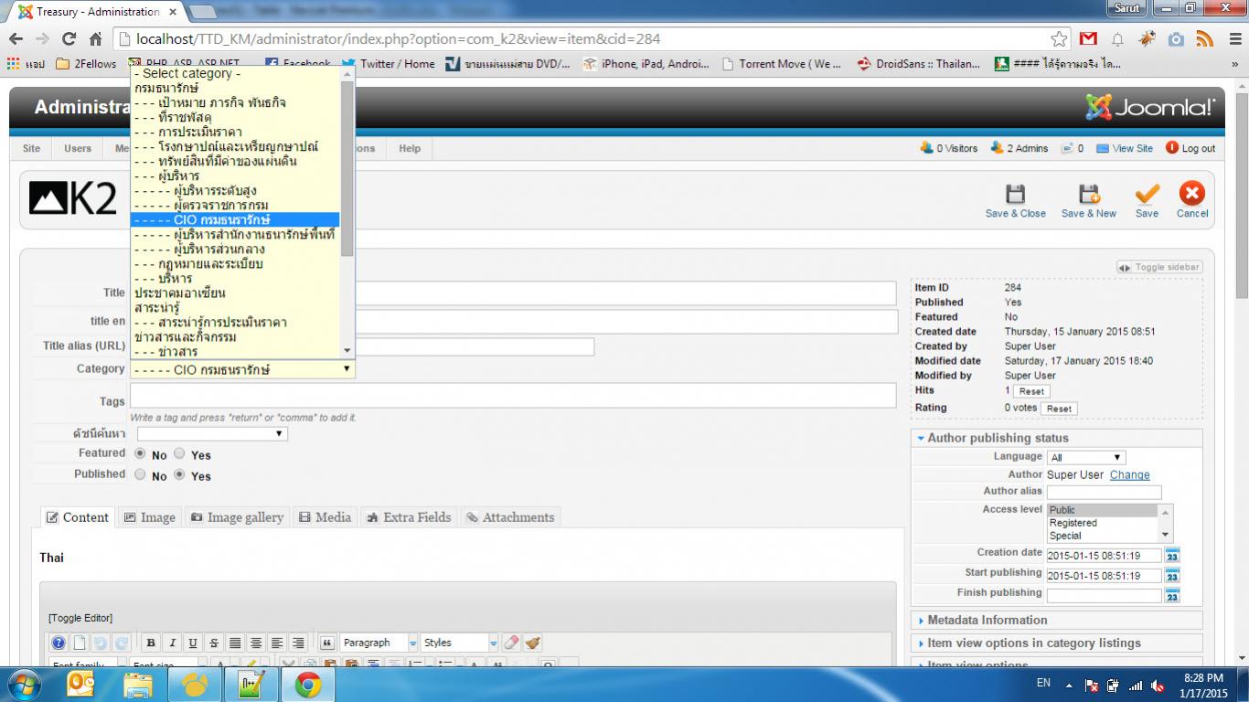Click category list scrollbar down arrow
The width and height of the screenshot is (1249, 702).
(x=347, y=351)
